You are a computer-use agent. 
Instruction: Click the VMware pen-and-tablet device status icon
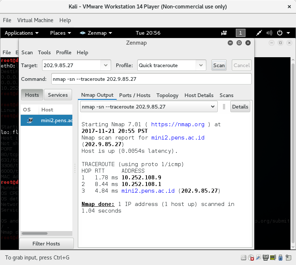click(258, 258)
